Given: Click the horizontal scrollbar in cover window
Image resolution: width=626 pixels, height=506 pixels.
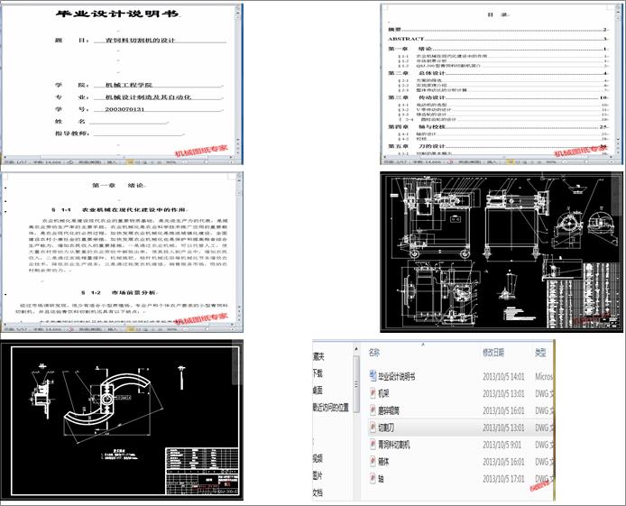Looking at the screenshot, I should pos(118,157).
